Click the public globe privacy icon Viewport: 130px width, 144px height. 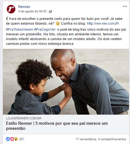50,11
